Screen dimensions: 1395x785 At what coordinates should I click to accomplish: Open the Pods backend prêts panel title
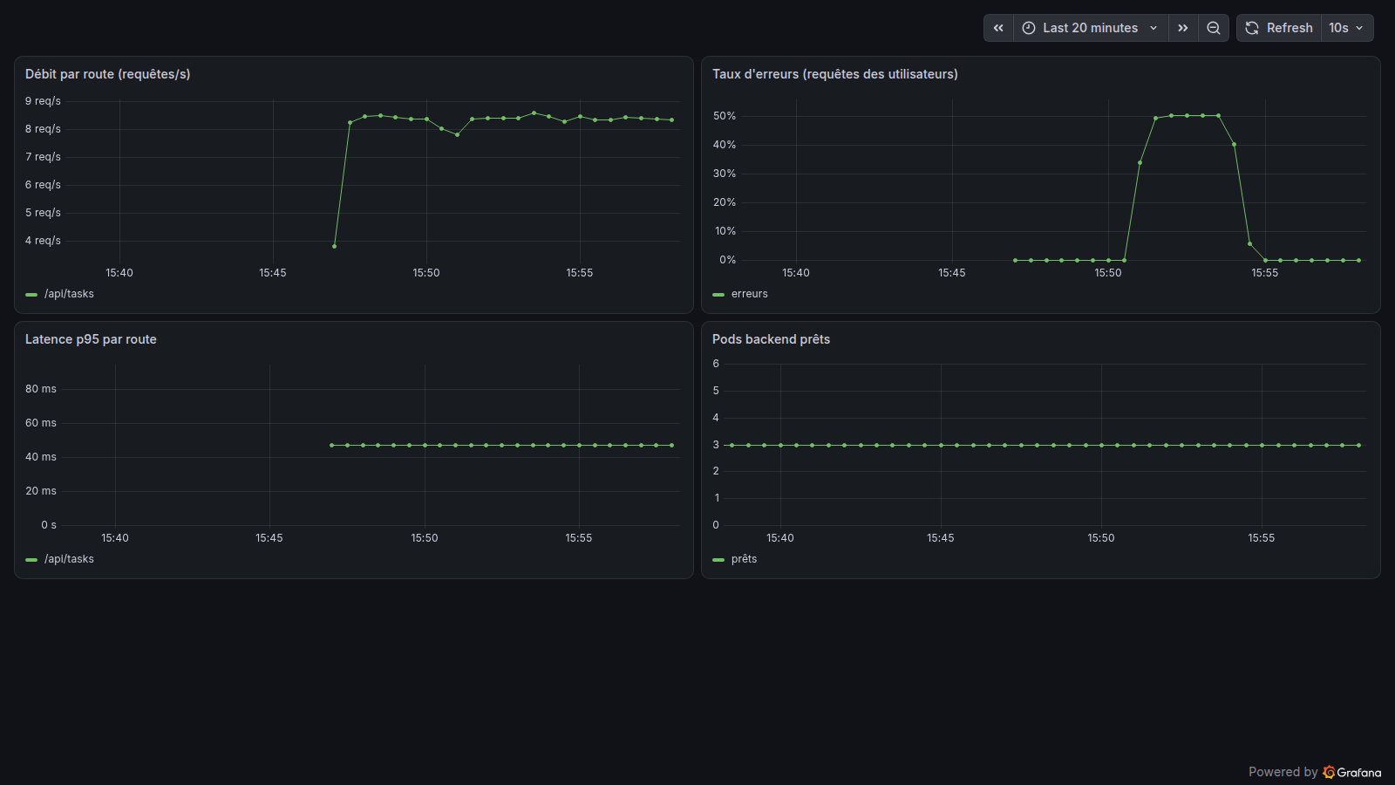click(x=771, y=339)
